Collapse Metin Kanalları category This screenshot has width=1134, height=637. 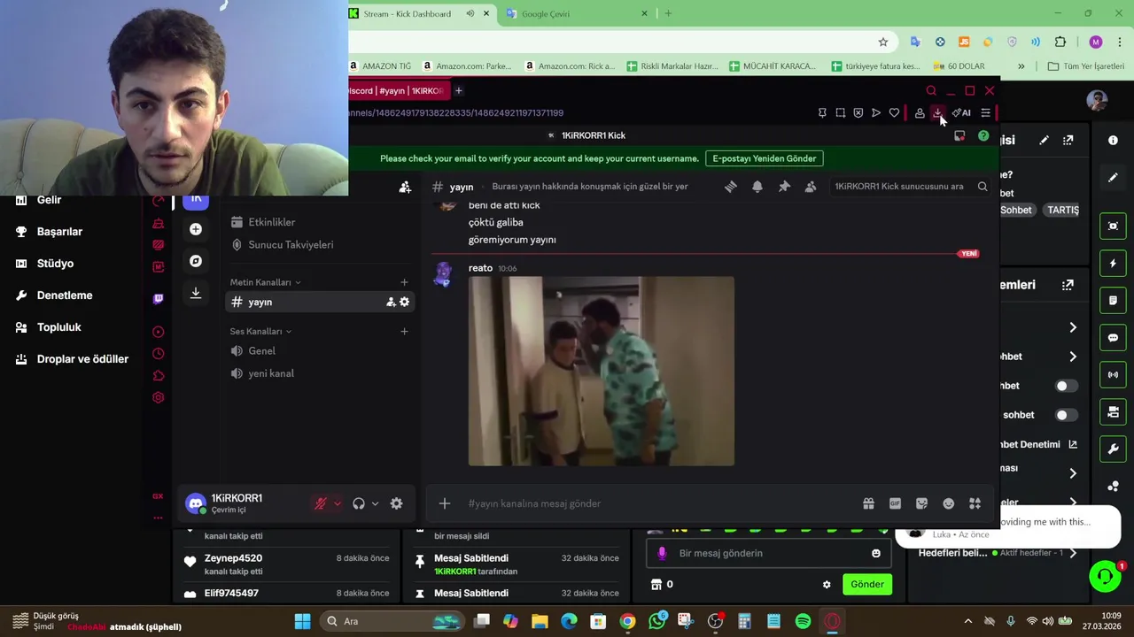pos(265,282)
